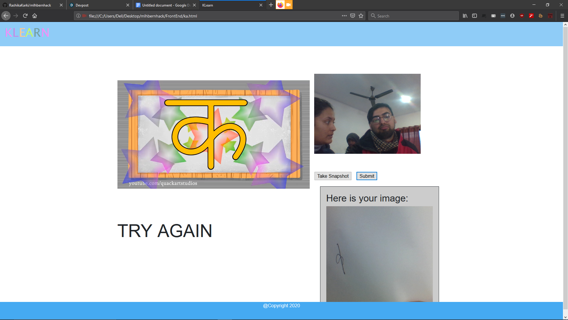Switch to the Devpost tab
The image size is (568, 320).
tap(98, 5)
